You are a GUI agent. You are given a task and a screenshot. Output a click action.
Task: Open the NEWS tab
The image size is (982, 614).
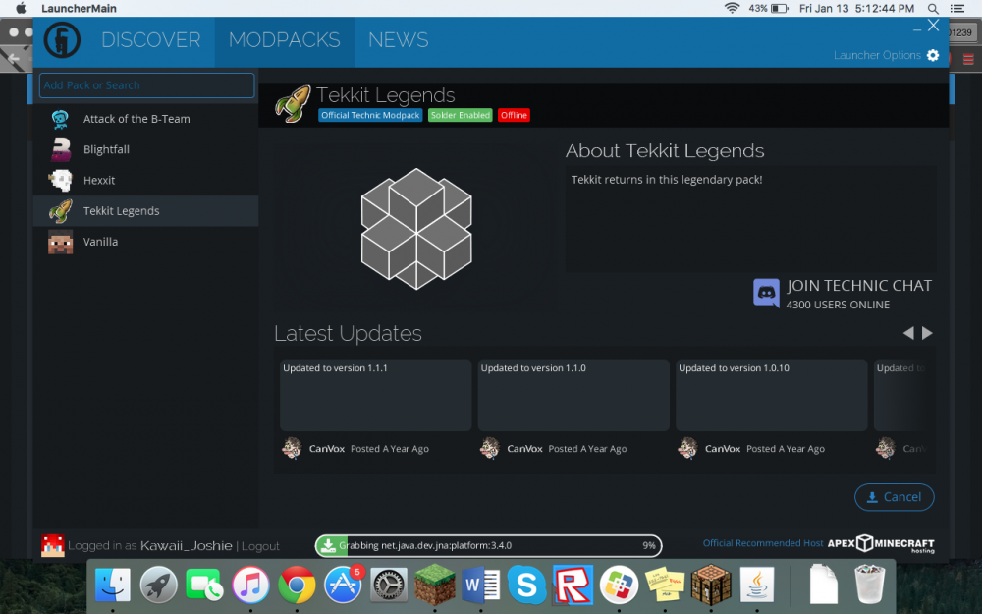coord(399,40)
